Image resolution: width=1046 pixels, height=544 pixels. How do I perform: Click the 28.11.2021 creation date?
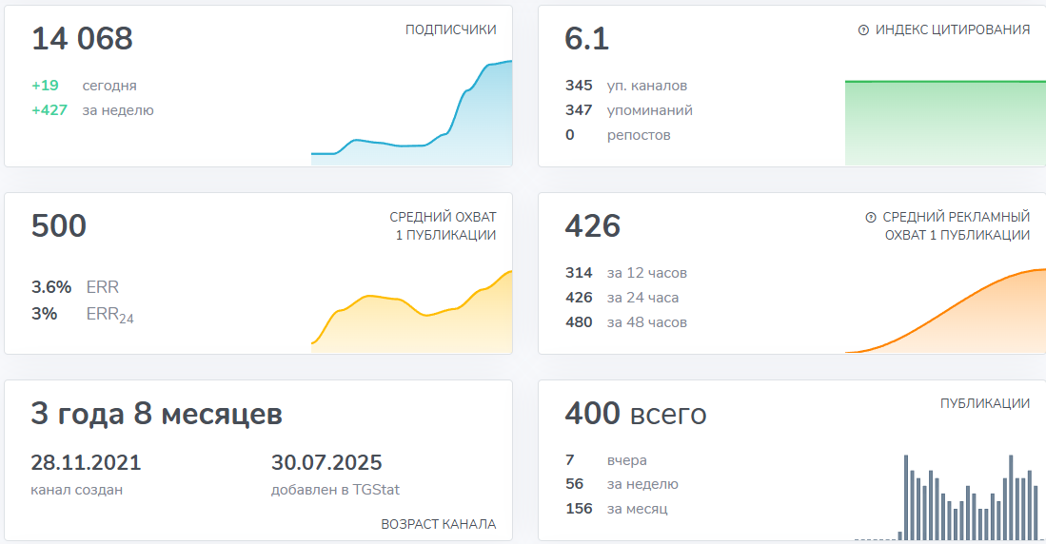coord(86,462)
